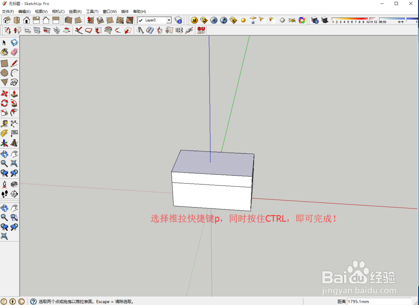This screenshot has width=419, height=305.
Task: Toggle shadow display cube icon
Action: click(x=325, y=20)
